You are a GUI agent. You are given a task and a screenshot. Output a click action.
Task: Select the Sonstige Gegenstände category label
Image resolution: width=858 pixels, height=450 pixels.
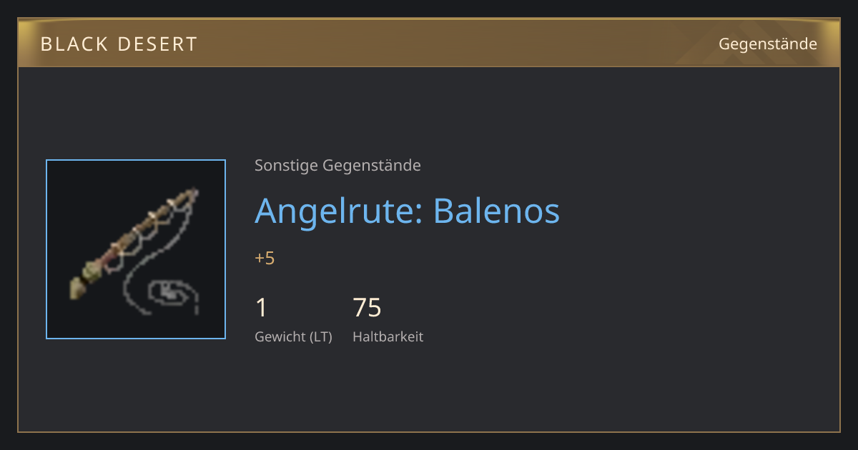[x=337, y=166]
